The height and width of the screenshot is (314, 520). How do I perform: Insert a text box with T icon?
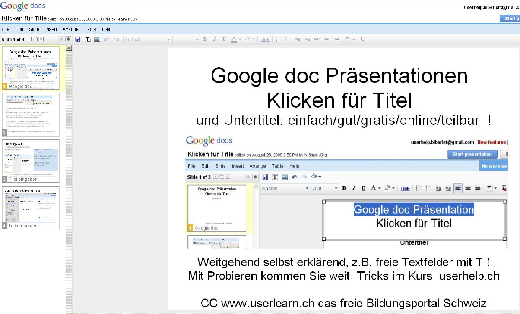(87, 39)
